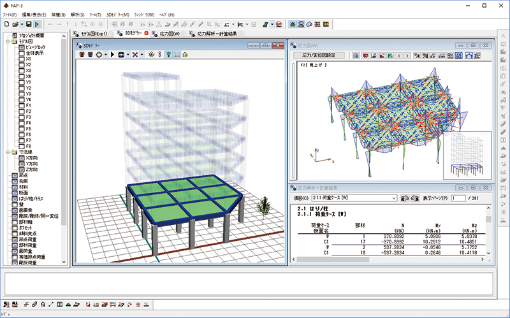This screenshot has height=318, width=510.
Task: Open the 解析(S) menu
Action: coord(76,14)
